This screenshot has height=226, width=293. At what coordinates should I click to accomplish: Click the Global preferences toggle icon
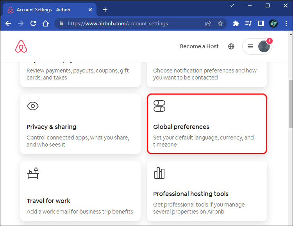[x=159, y=106]
